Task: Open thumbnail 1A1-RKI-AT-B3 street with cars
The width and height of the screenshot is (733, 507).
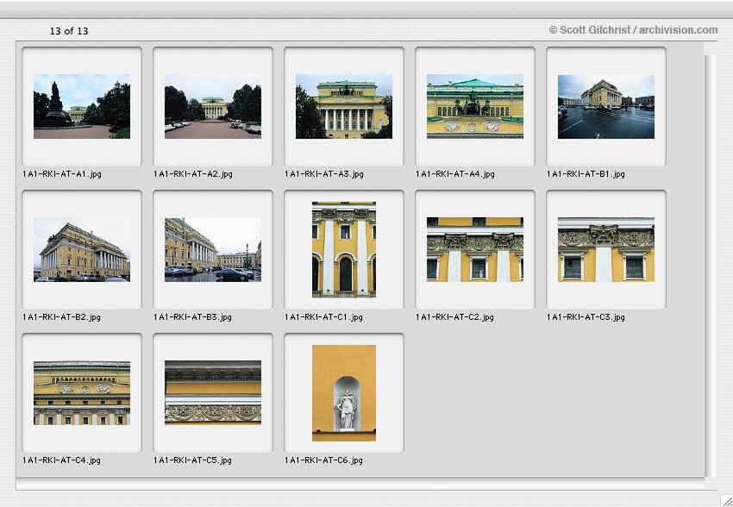Action: click(x=213, y=249)
